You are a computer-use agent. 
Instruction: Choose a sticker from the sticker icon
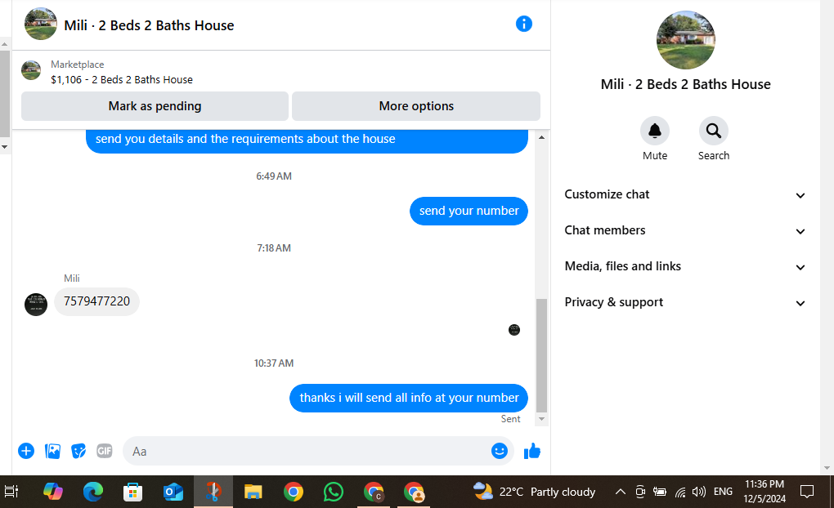point(78,451)
